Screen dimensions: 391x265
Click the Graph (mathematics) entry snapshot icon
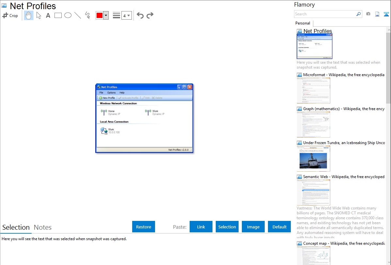click(299, 109)
